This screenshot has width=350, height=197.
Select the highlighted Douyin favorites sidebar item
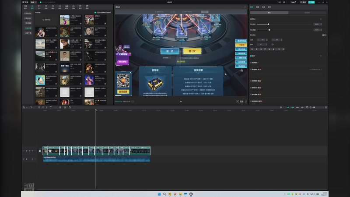pos(28,28)
